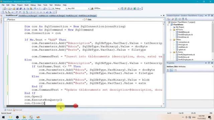Open Solution Explorer window position dropdown arrow
This screenshot has height=120, width=214.
click(x=206, y=16)
